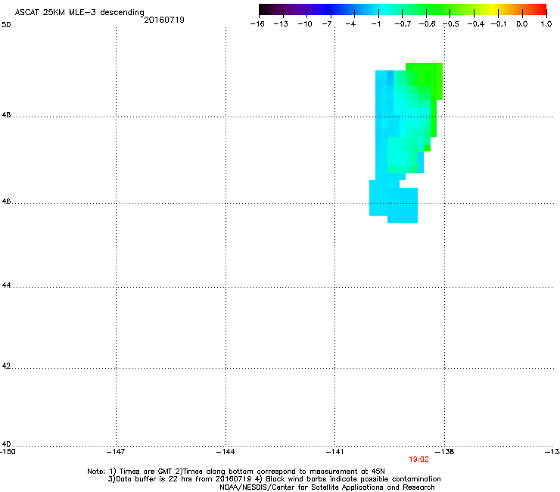560x492 pixels.
Task: Click the colorbar label -0.1
Action: point(499,24)
